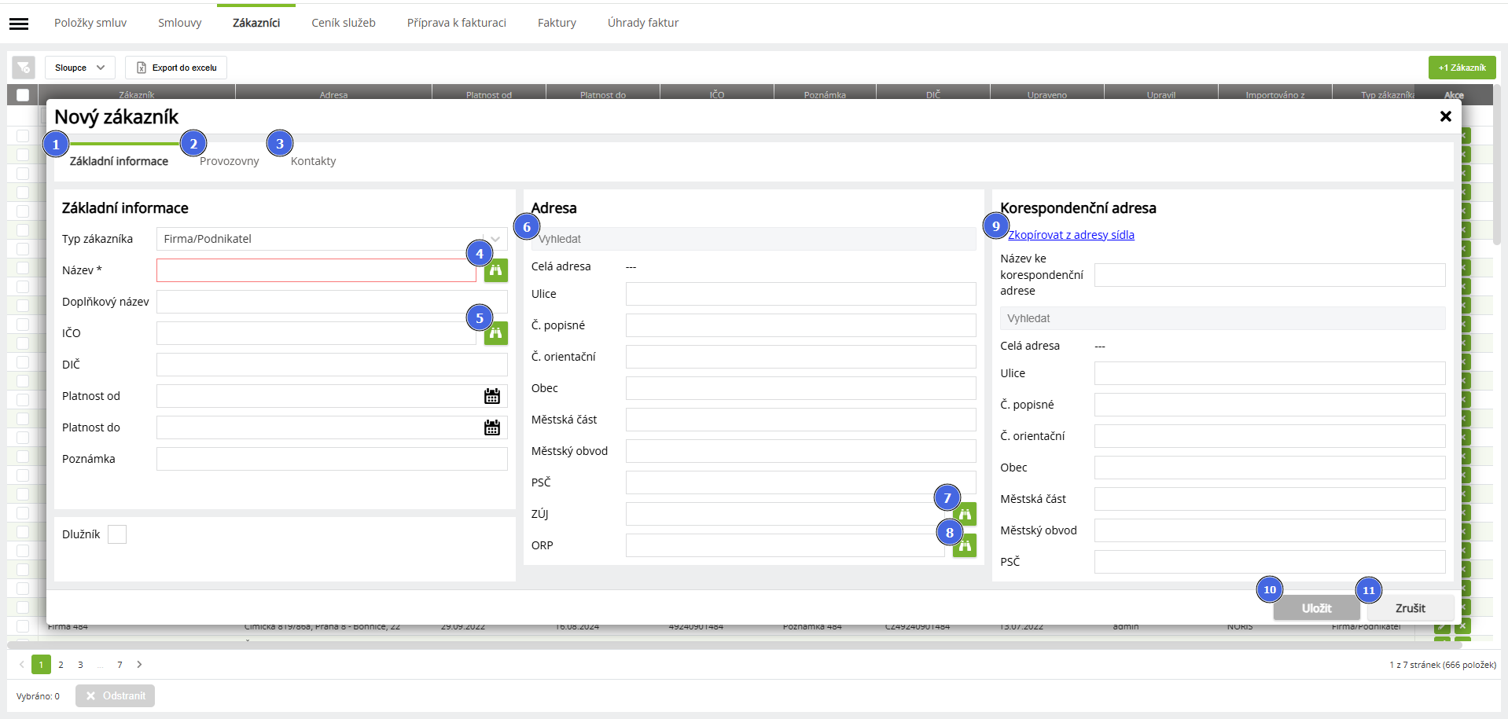
Task: Open the calendar picker for Platnost od
Action: [x=492, y=396]
